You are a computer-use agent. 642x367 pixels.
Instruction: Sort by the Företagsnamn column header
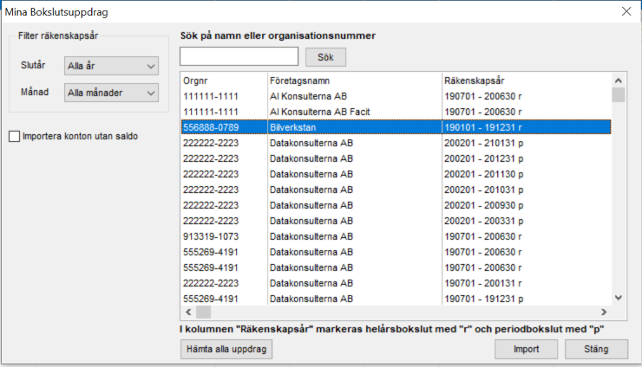point(355,80)
